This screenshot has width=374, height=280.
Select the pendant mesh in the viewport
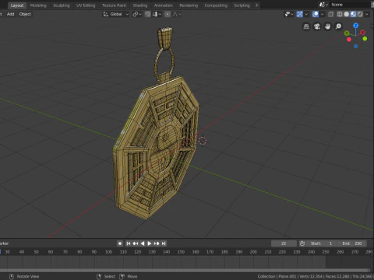156,148
